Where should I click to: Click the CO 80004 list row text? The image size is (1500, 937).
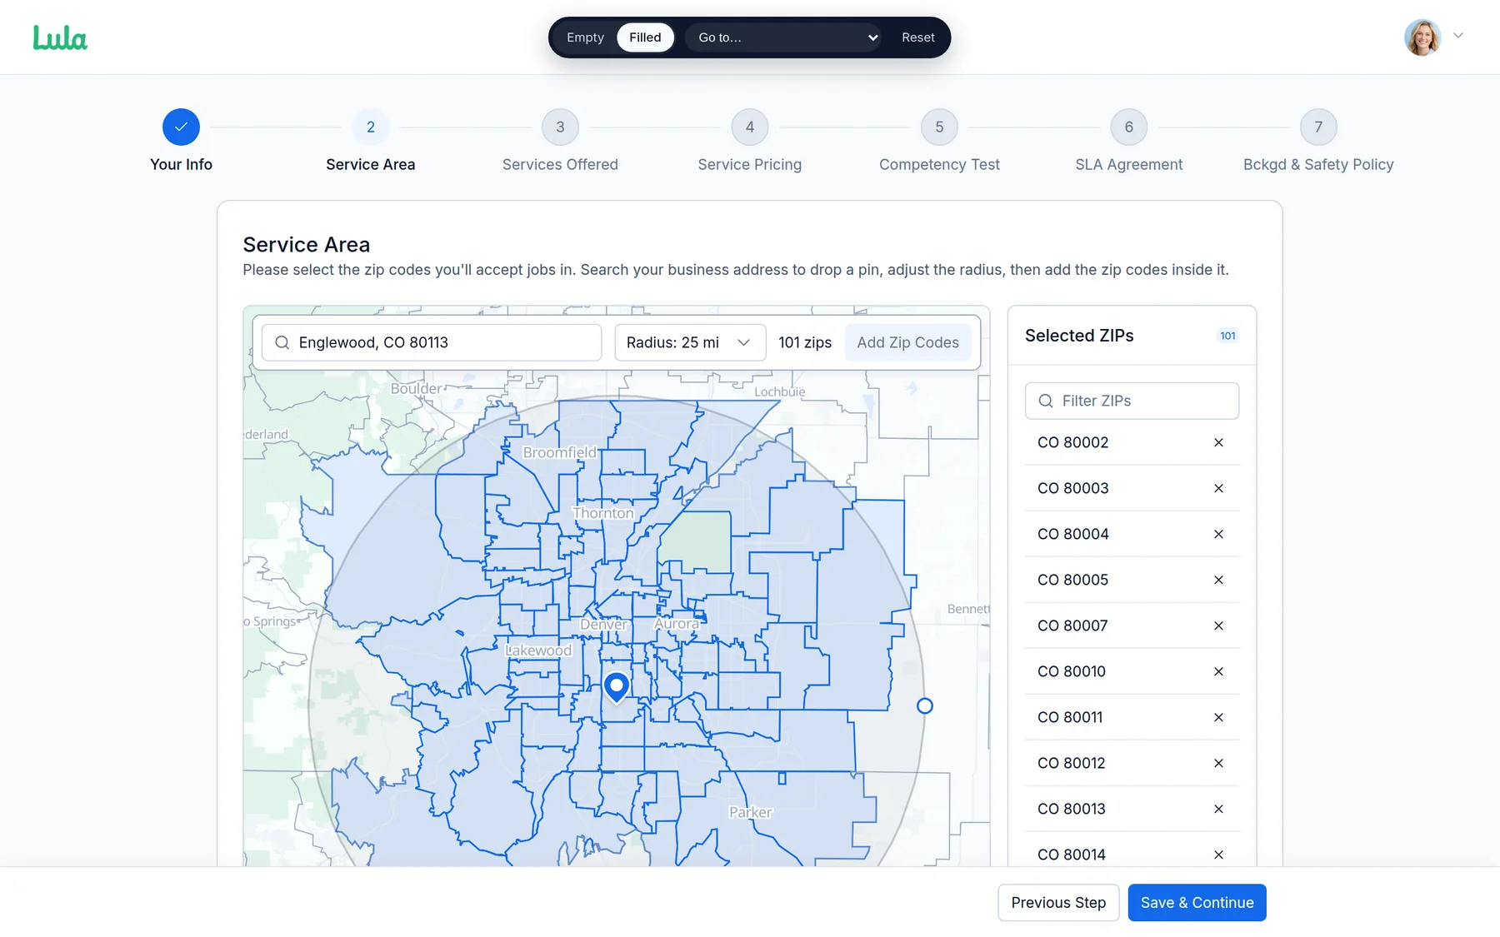click(1072, 534)
